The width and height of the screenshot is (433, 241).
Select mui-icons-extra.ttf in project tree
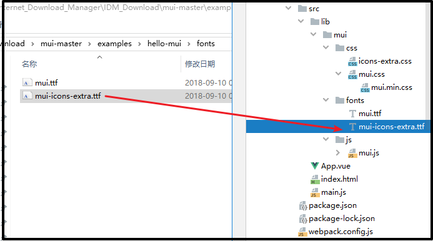coord(391,127)
